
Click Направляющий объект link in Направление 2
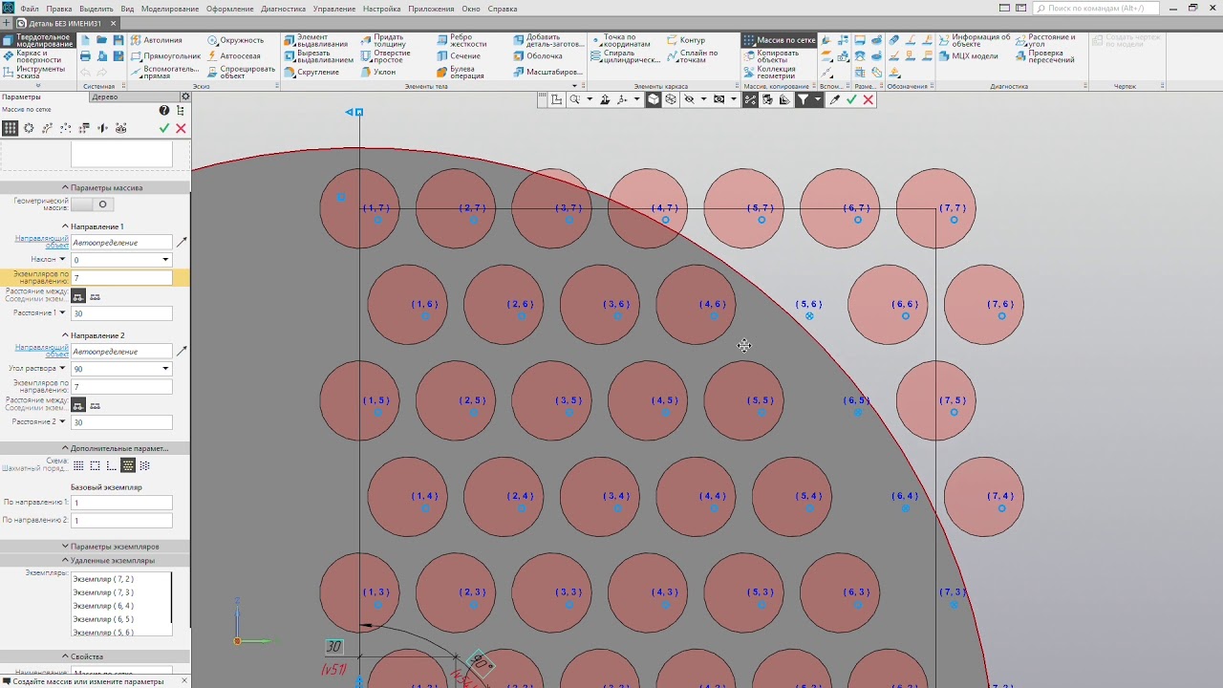(x=41, y=351)
